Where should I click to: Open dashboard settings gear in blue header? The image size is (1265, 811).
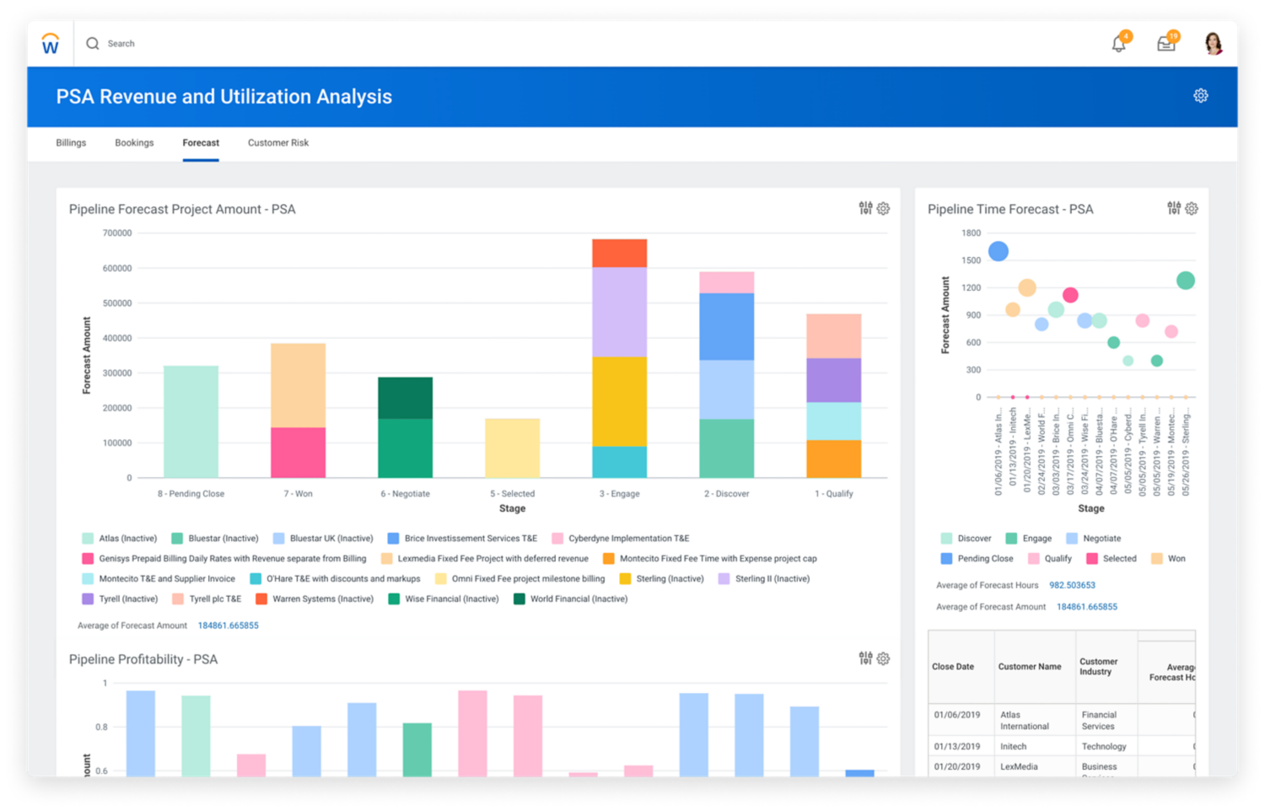click(1201, 96)
